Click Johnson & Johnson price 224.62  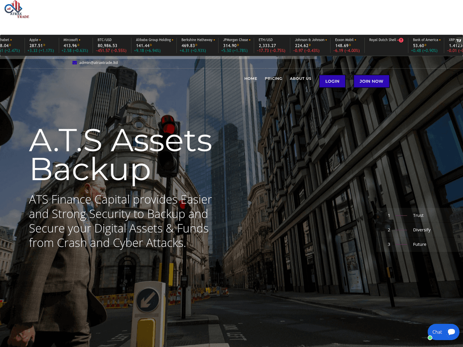(301, 45)
